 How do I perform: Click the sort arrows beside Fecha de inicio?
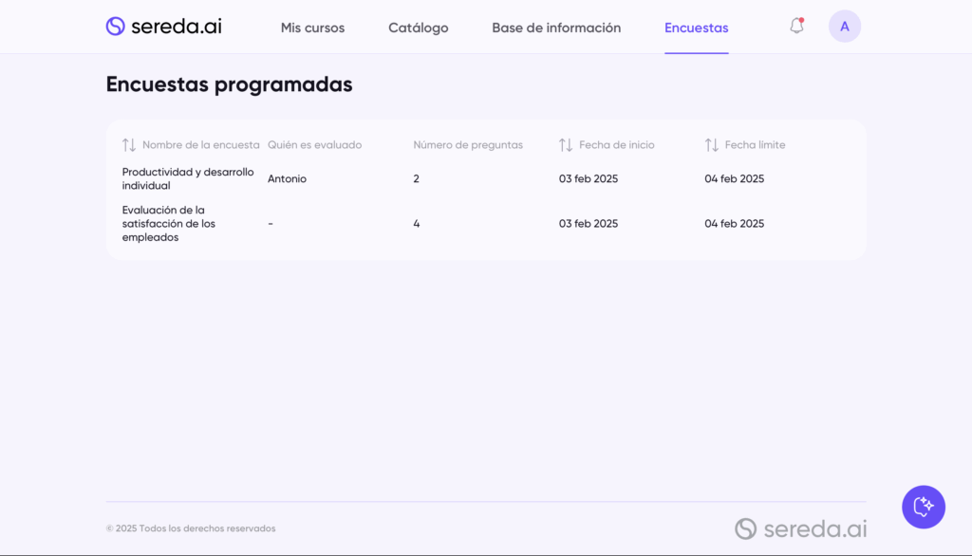pyautogui.click(x=566, y=145)
